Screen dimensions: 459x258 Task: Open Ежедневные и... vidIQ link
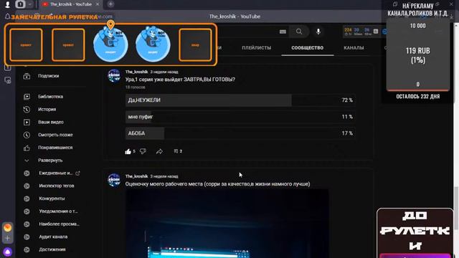point(55,173)
